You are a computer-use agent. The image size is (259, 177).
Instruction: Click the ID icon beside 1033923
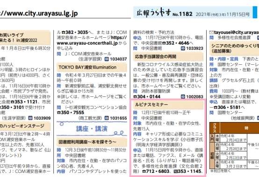click(183, 48)
